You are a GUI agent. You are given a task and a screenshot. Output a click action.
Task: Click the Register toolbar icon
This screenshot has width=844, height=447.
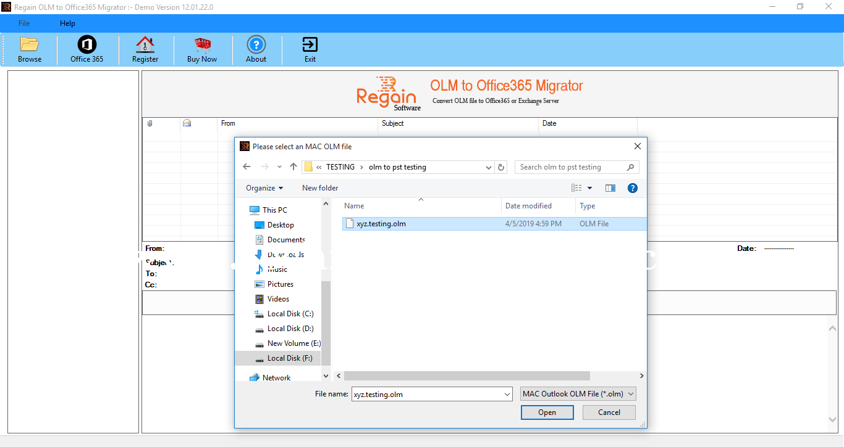tap(145, 44)
